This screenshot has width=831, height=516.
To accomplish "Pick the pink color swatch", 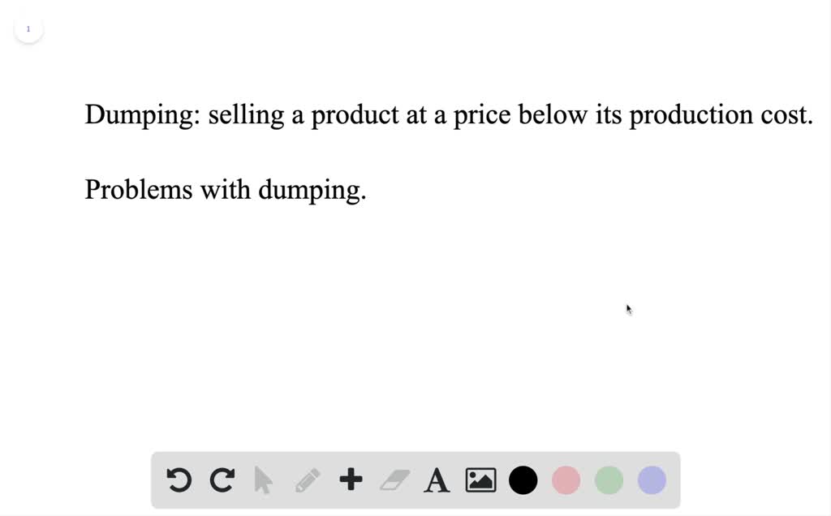I will 566,479.
